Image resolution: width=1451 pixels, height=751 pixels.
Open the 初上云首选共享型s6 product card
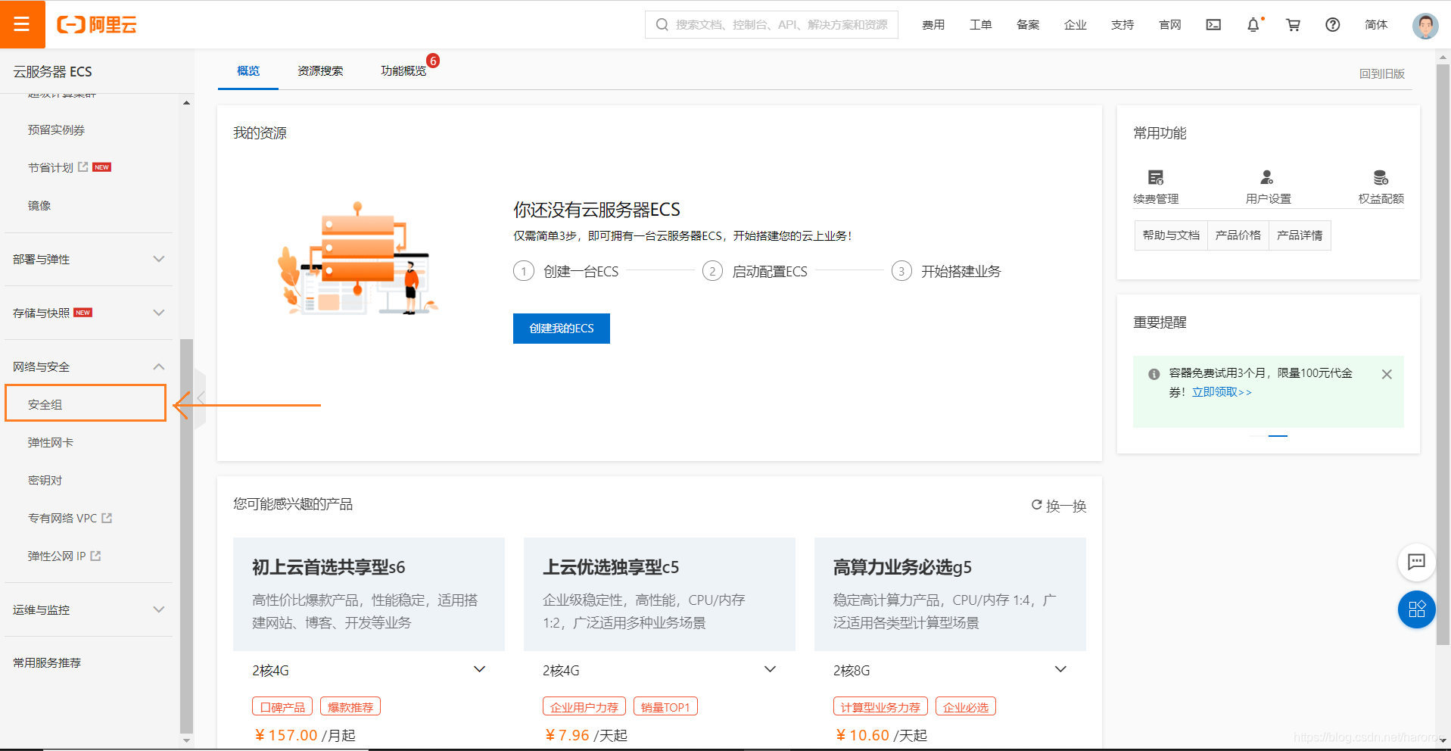coord(369,594)
